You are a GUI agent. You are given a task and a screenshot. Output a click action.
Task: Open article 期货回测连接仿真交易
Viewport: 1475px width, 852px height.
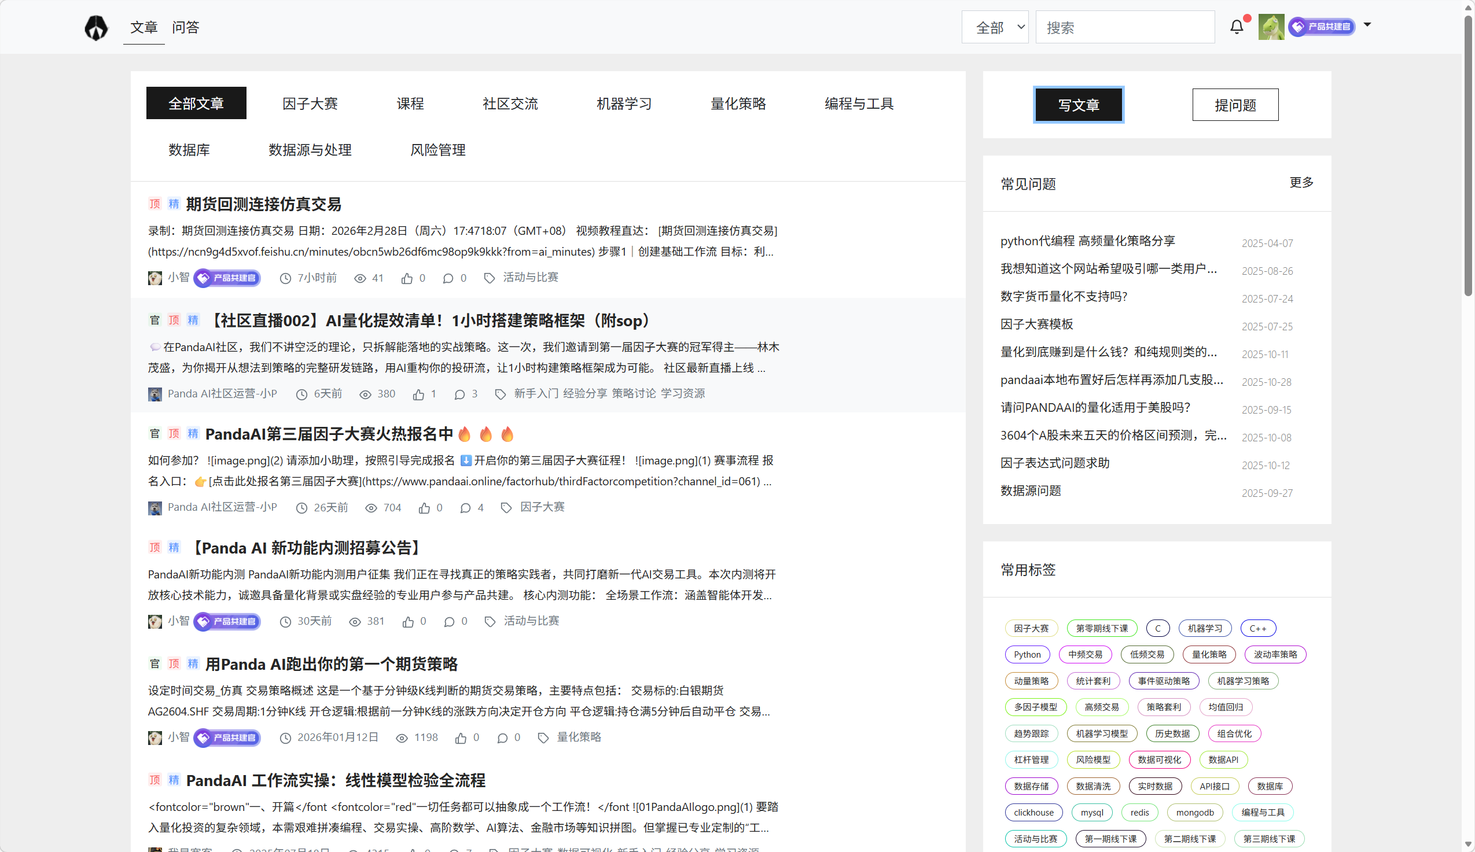click(263, 204)
